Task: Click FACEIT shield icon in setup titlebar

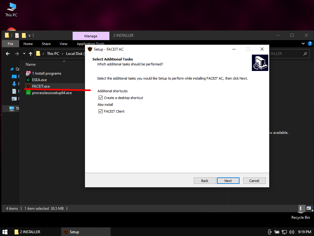Action: [x=90, y=49]
